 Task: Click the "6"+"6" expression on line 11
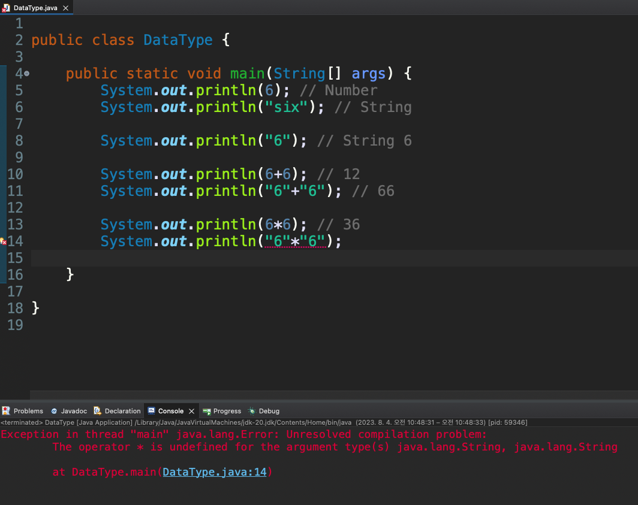click(x=295, y=191)
